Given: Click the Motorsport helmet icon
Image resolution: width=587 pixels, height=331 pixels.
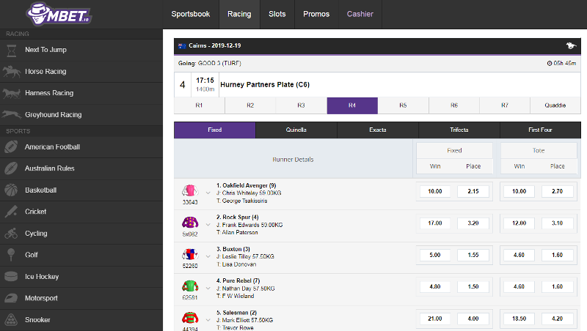Looking at the screenshot, I should pos(11,298).
